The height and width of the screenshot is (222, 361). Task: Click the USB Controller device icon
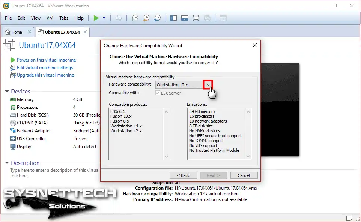[13, 138]
